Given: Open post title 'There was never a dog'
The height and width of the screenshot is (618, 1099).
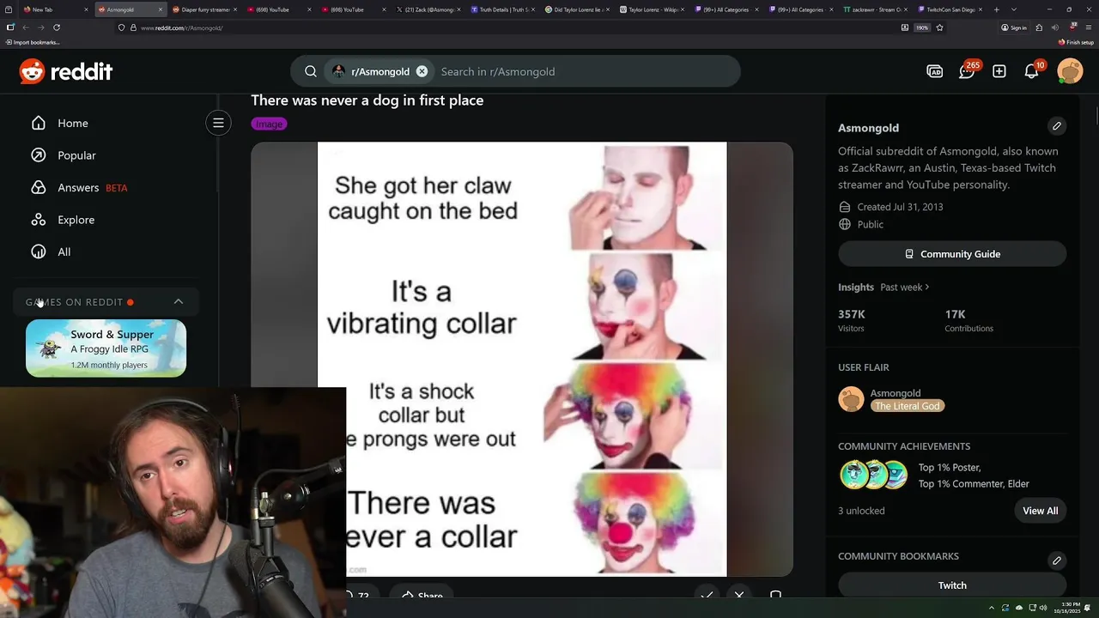Looking at the screenshot, I should pyautogui.click(x=367, y=100).
